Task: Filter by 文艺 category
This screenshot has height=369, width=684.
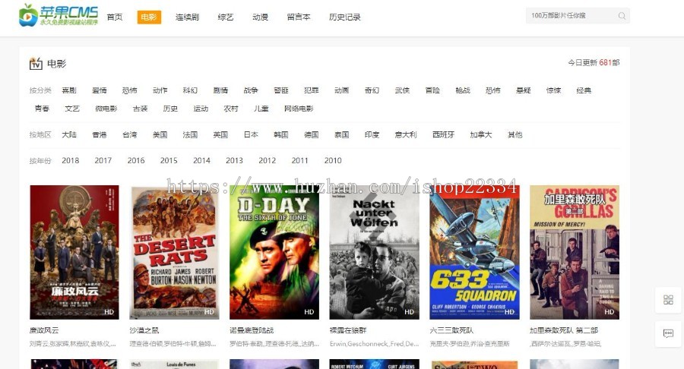Action: point(72,109)
